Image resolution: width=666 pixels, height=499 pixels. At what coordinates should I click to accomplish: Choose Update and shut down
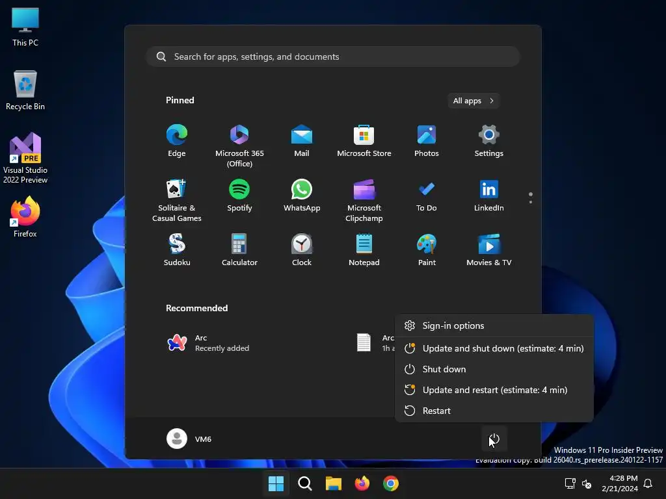494,348
